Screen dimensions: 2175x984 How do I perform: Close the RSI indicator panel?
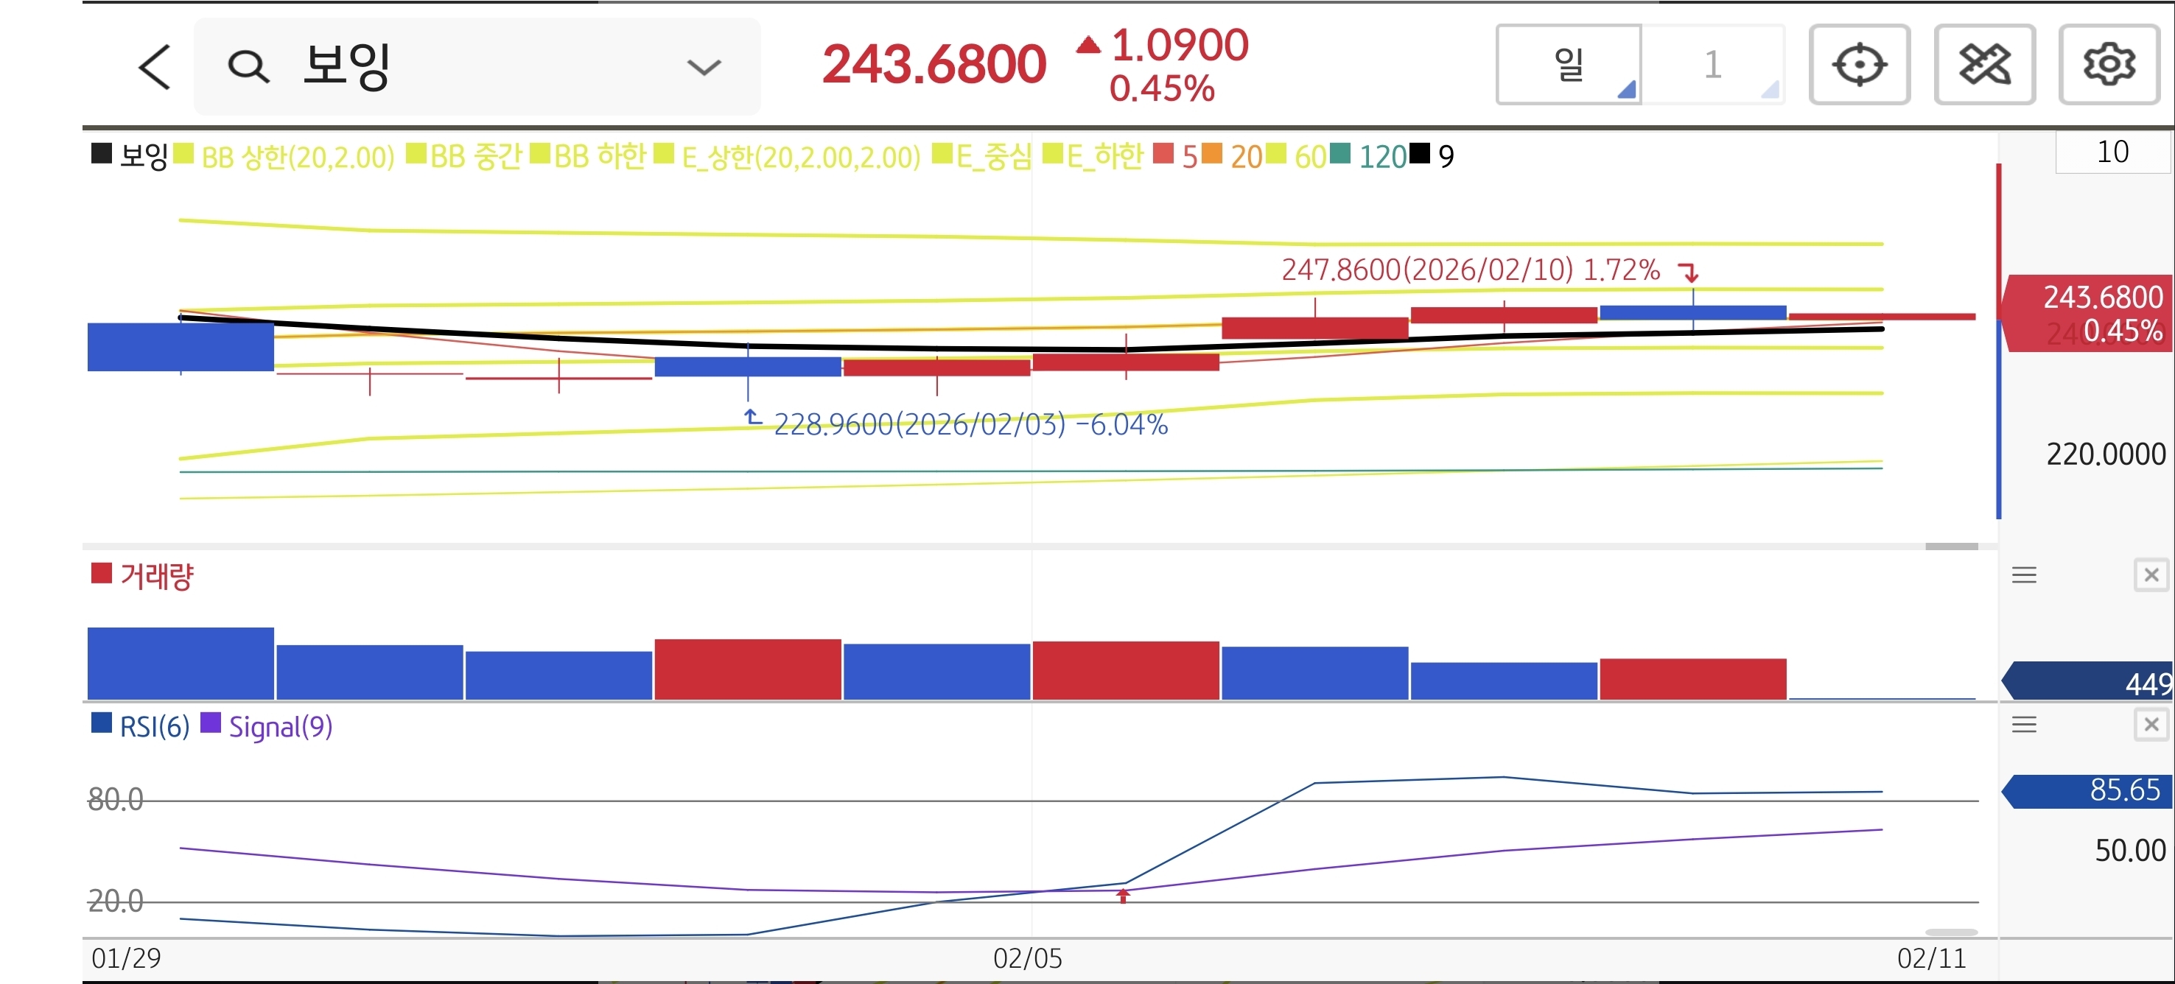pyautogui.click(x=2151, y=725)
